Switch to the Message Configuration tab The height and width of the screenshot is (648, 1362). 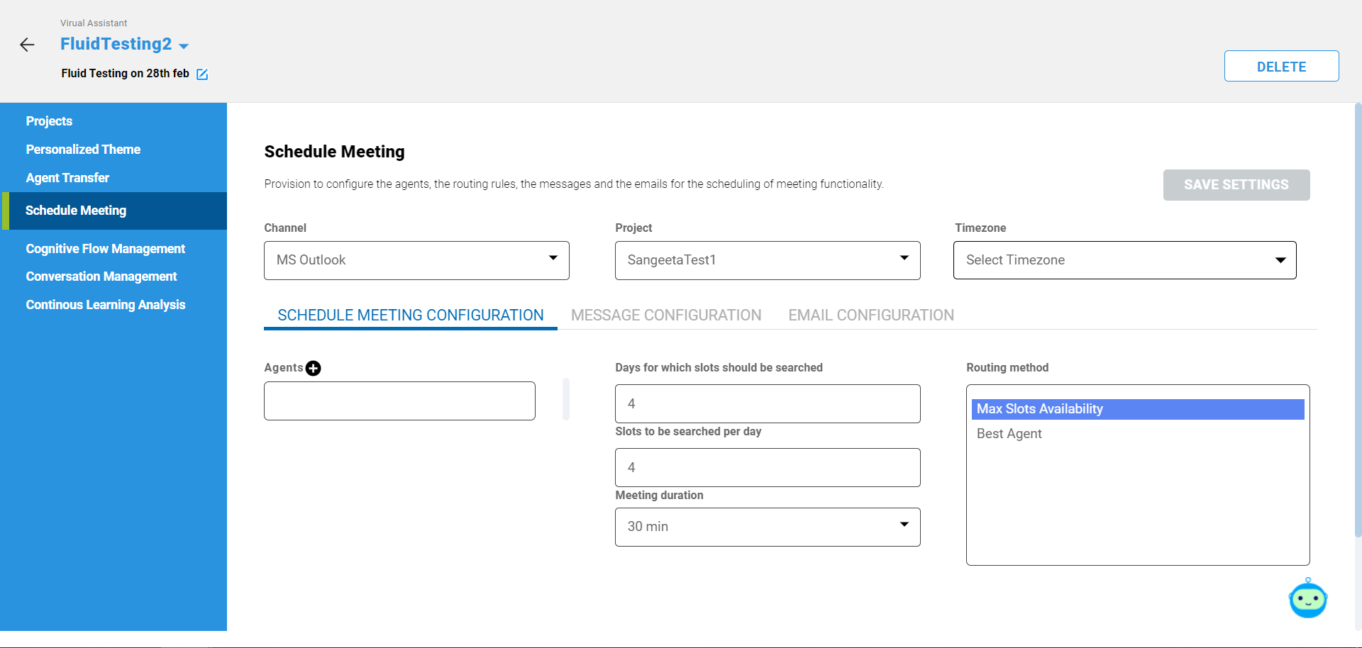coord(665,315)
